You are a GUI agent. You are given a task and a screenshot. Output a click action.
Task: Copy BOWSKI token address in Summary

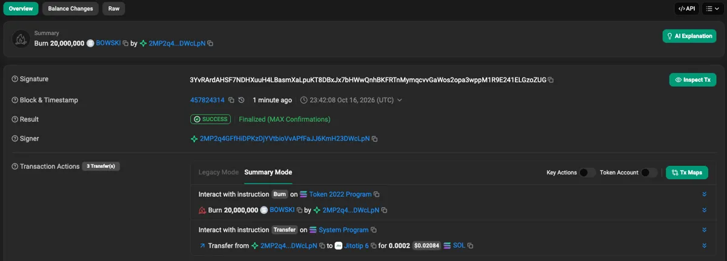[126, 44]
